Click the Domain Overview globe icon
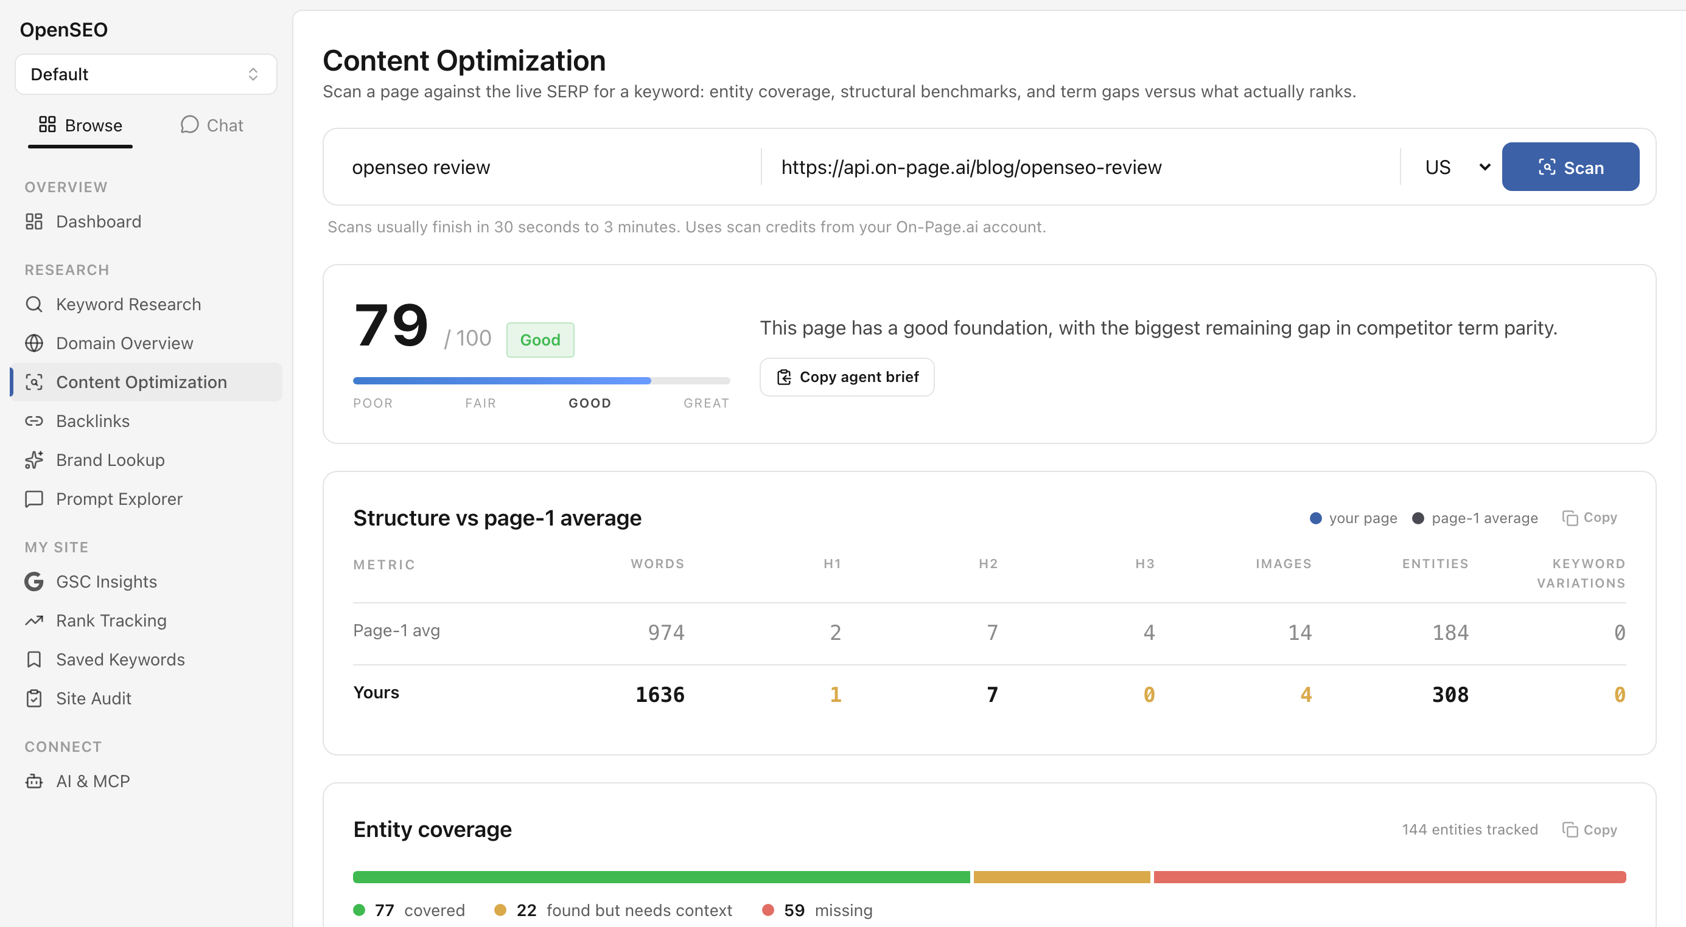This screenshot has height=927, width=1686. (x=34, y=344)
